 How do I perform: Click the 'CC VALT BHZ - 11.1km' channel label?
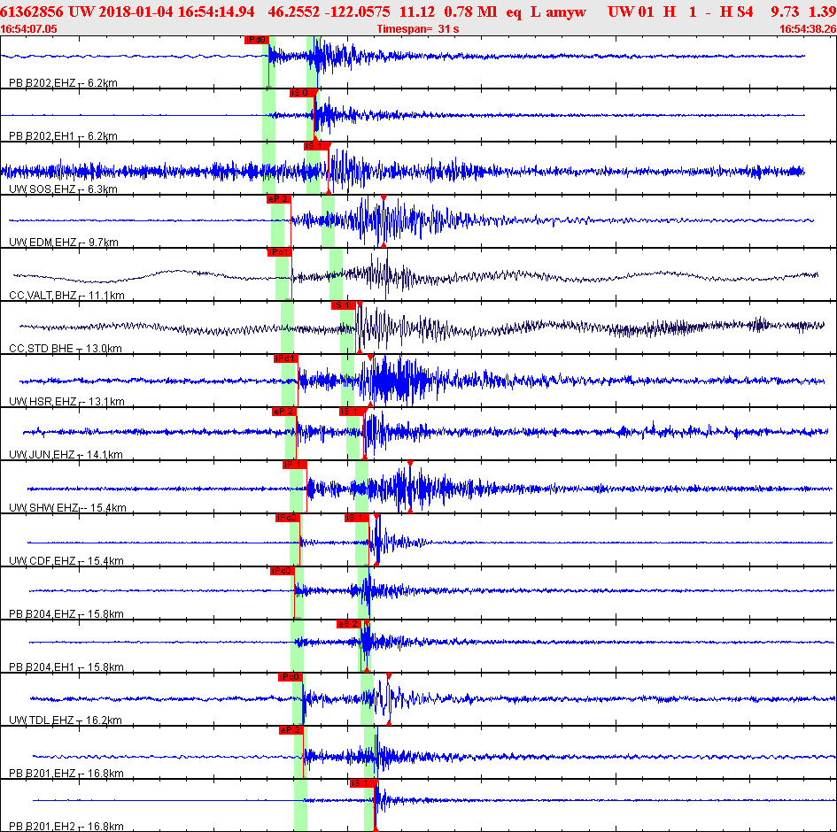(x=66, y=295)
